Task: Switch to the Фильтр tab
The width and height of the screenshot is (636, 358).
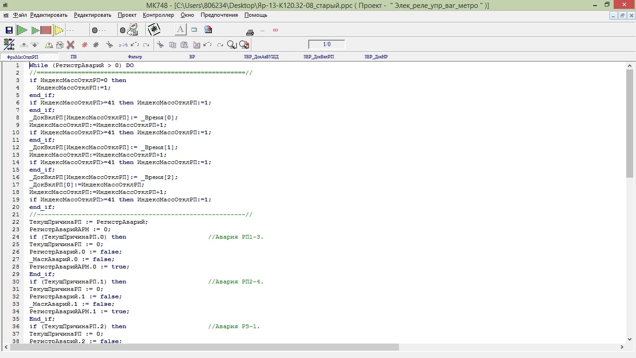Action: pyautogui.click(x=135, y=57)
